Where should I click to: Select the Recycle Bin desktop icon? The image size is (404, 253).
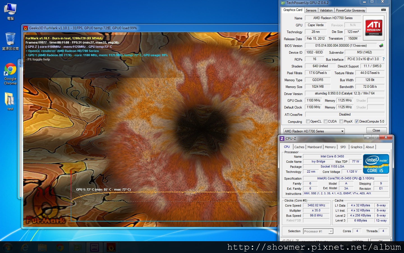point(10,41)
